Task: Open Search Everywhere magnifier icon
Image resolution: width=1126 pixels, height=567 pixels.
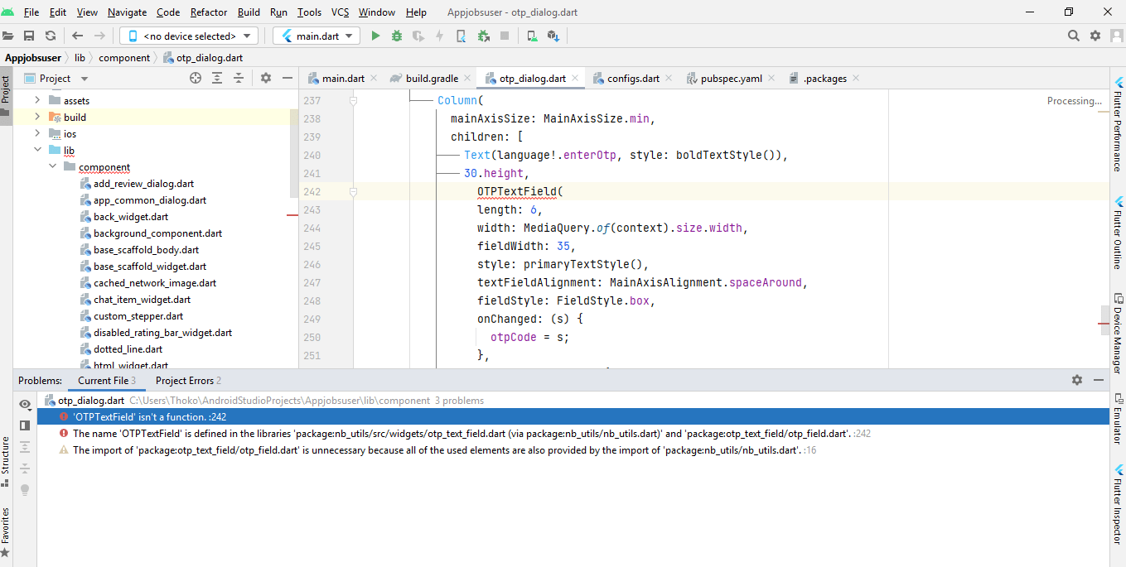Action: (x=1074, y=36)
